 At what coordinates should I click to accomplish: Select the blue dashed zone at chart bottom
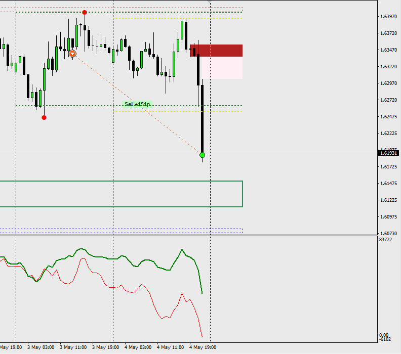pyautogui.click(x=122, y=231)
